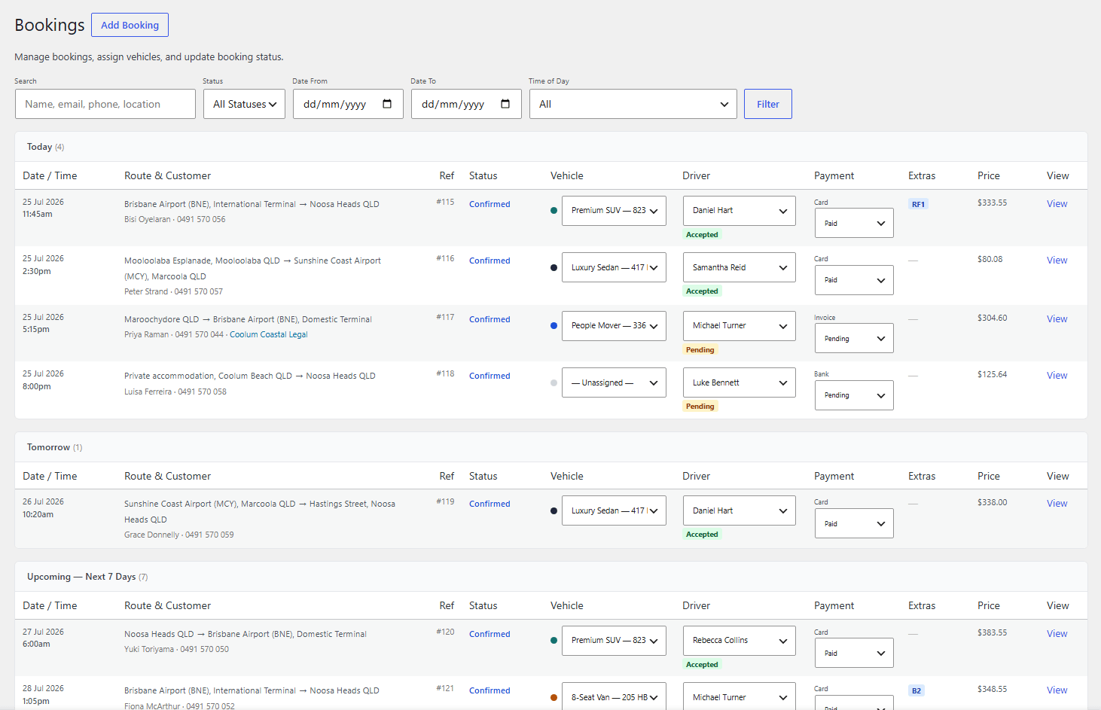Open Rebecca Collins driver dropdown
The image size is (1101, 710).
[x=739, y=640]
